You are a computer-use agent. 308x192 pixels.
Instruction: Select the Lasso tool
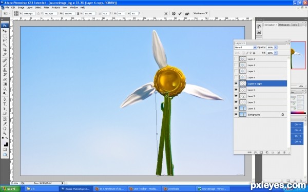tap(5, 40)
